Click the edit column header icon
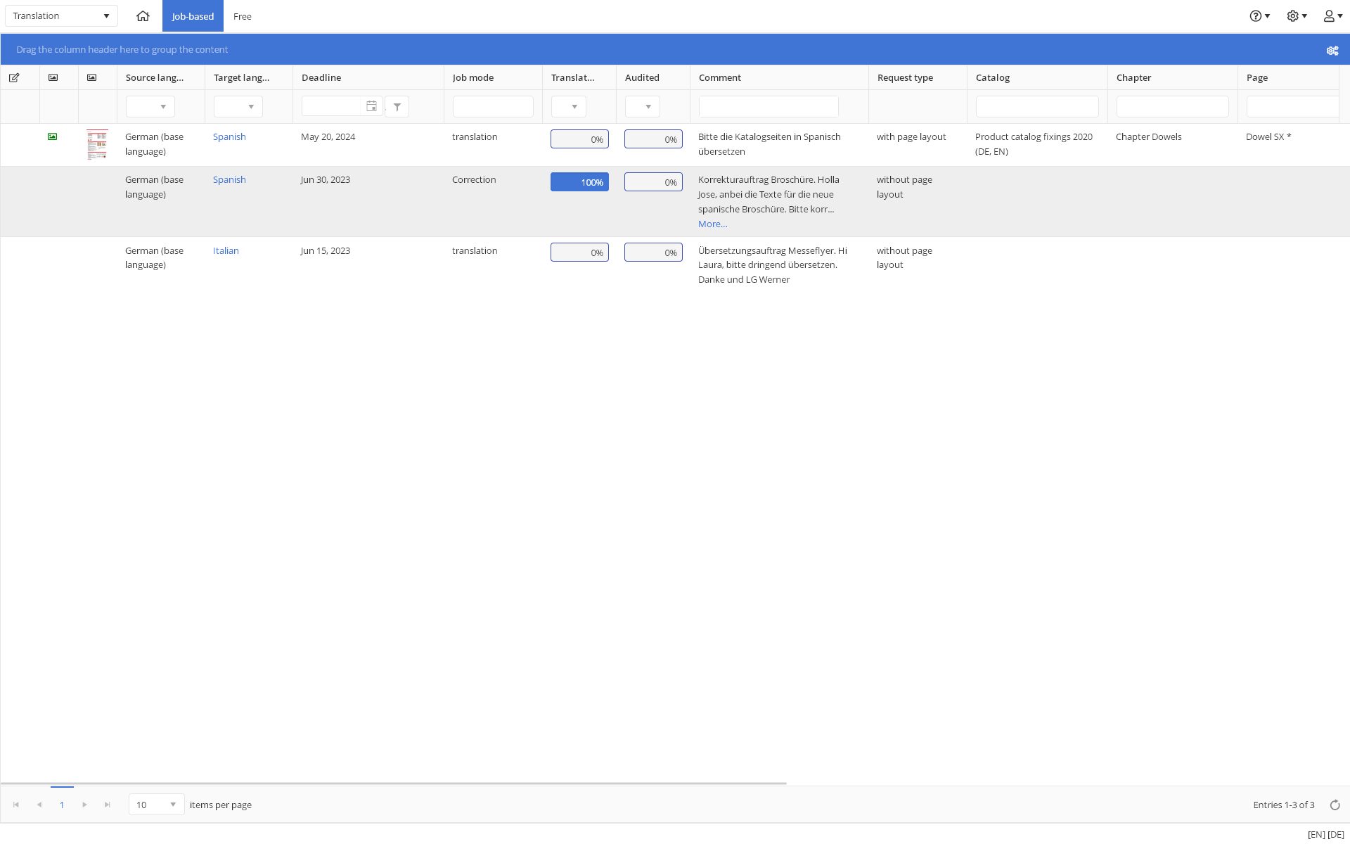This screenshot has width=1350, height=844. pyautogui.click(x=14, y=77)
